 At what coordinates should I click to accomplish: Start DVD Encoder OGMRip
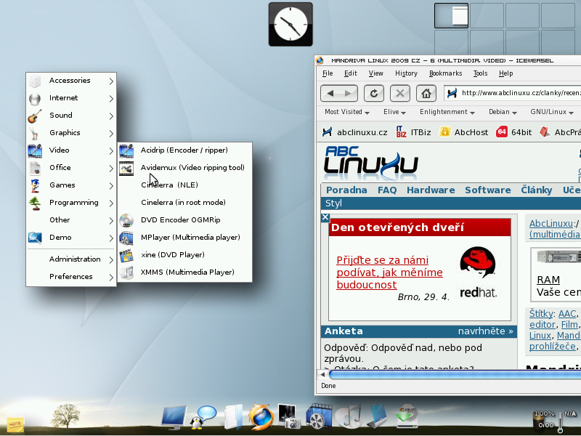185,220
